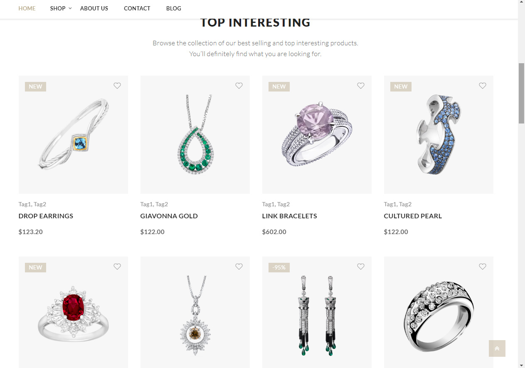Open the Blog menu link
The height and width of the screenshot is (368, 525).
[173, 8]
